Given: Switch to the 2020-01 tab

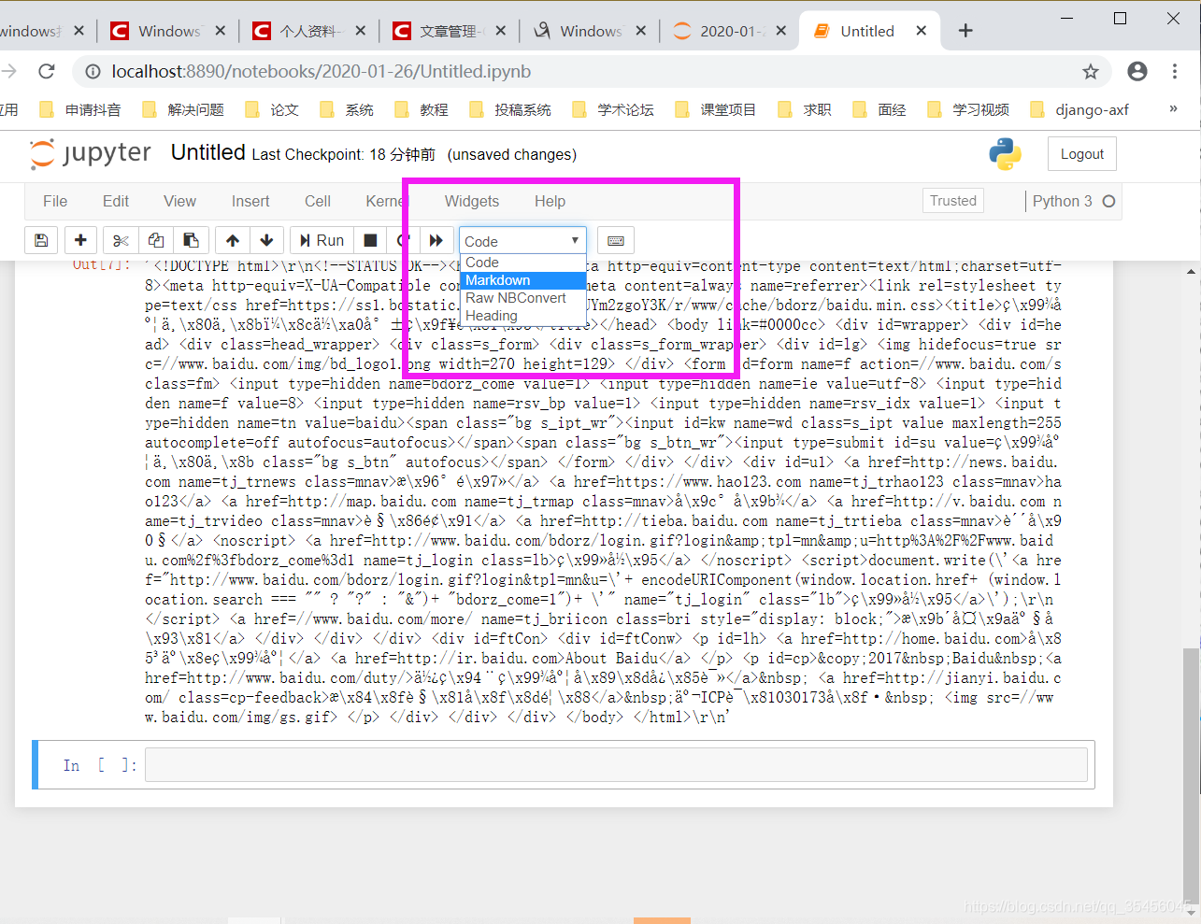Looking at the screenshot, I should 729,31.
